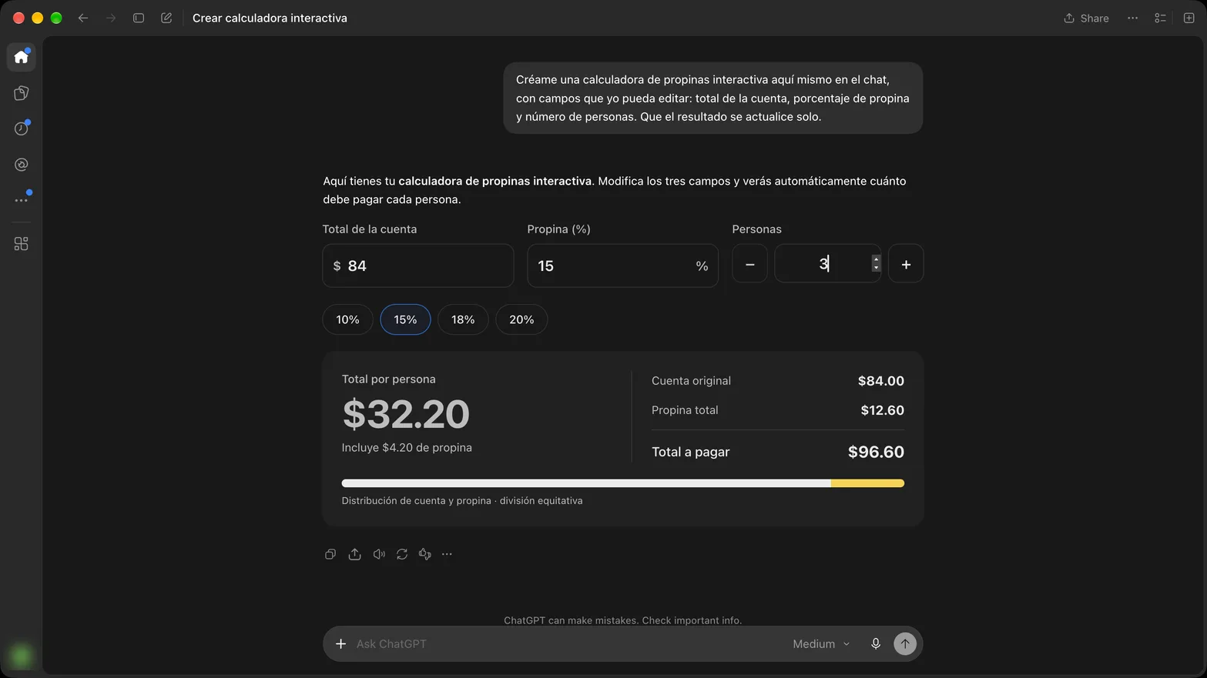Navigate back with the left arrow

click(83, 18)
